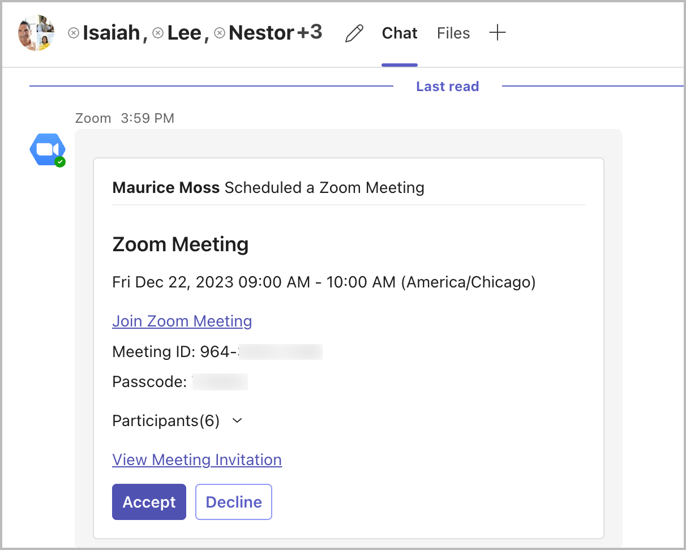The height and width of the screenshot is (550, 686).
Task: Accept the Zoom meeting invitation
Action: click(149, 502)
